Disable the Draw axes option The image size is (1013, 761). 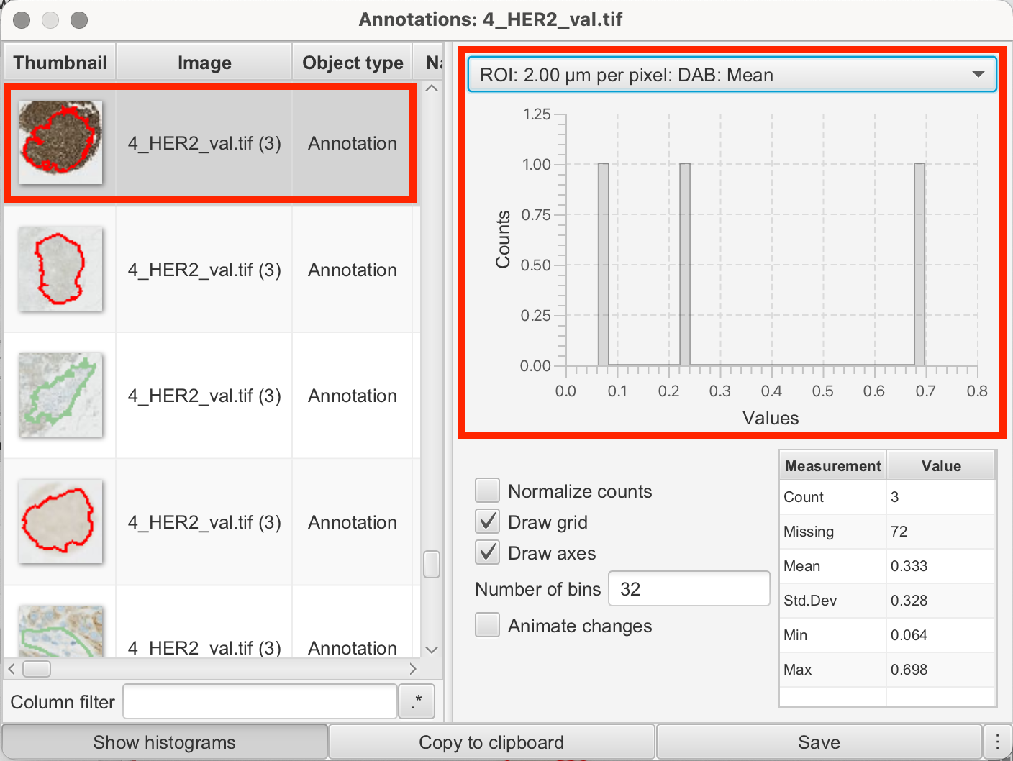(x=487, y=552)
